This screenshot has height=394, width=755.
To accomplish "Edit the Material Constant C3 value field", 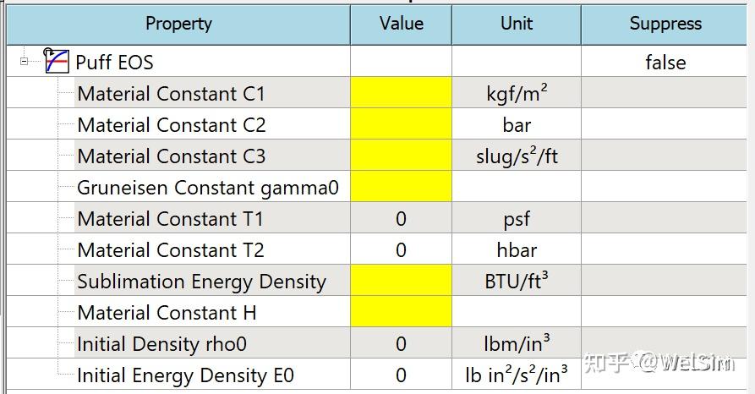I will pyautogui.click(x=401, y=156).
